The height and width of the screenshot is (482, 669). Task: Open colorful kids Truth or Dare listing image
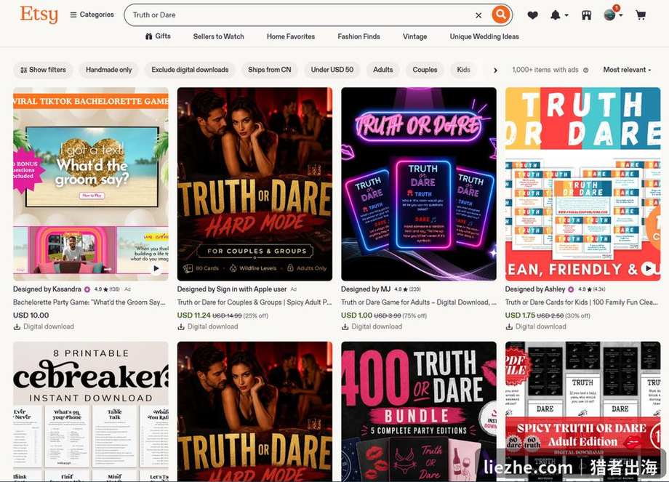[582, 184]
